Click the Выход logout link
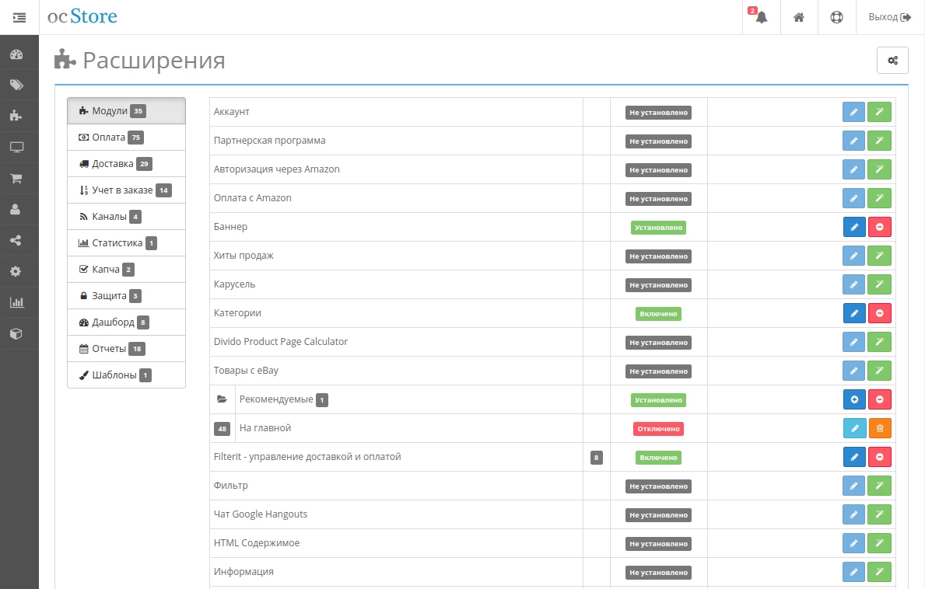Screen dimensions: 925x589 890,17
